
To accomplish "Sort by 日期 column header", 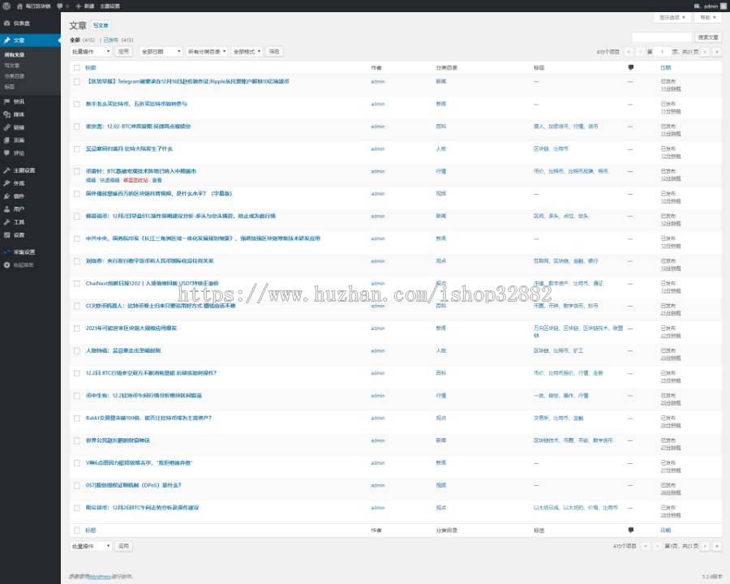I will point(666,68).
